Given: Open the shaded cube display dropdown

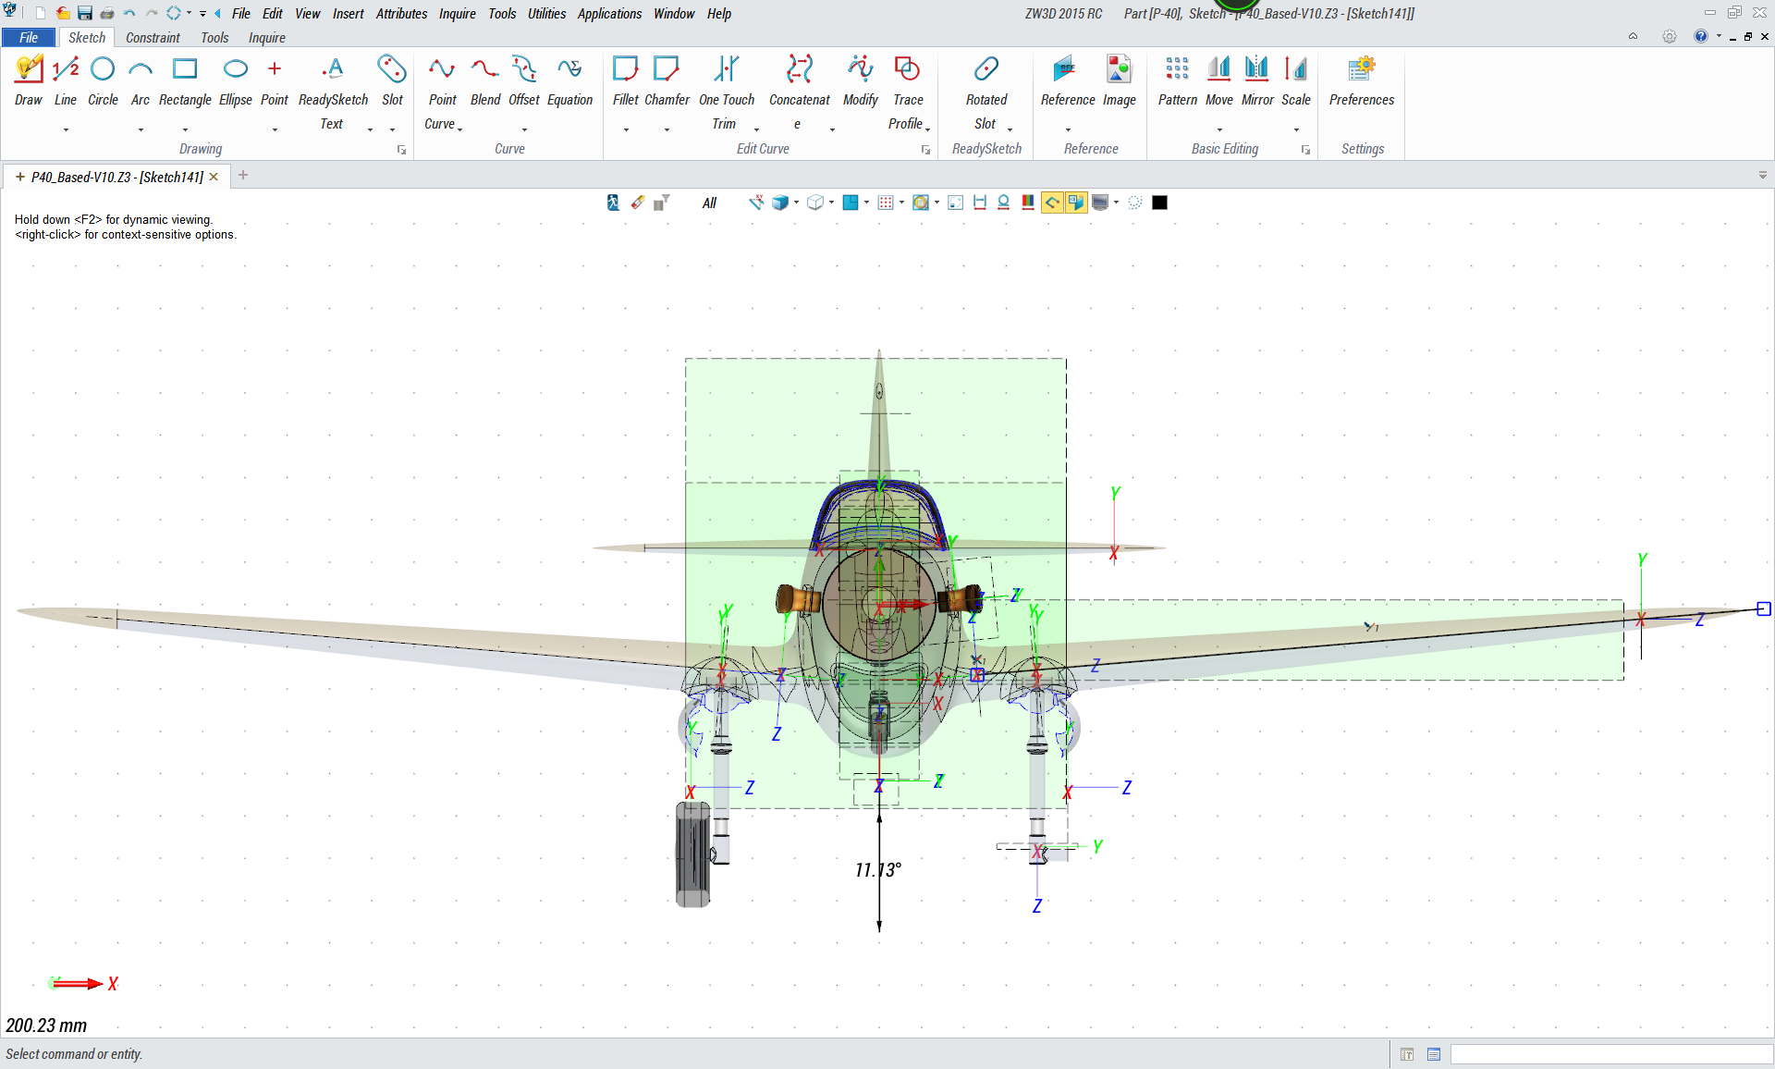Looking at the screenshot, I should pos(796,203).
